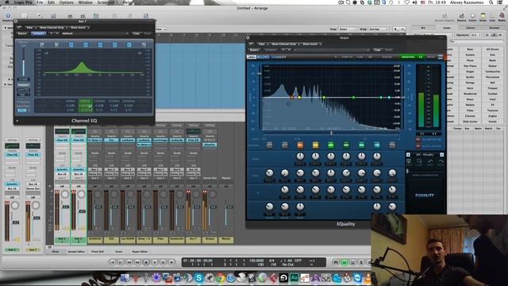The width and height of the screenshot is (508, 286).
Task: Click the Hyper Editor tab button
Action: point(140,252)
